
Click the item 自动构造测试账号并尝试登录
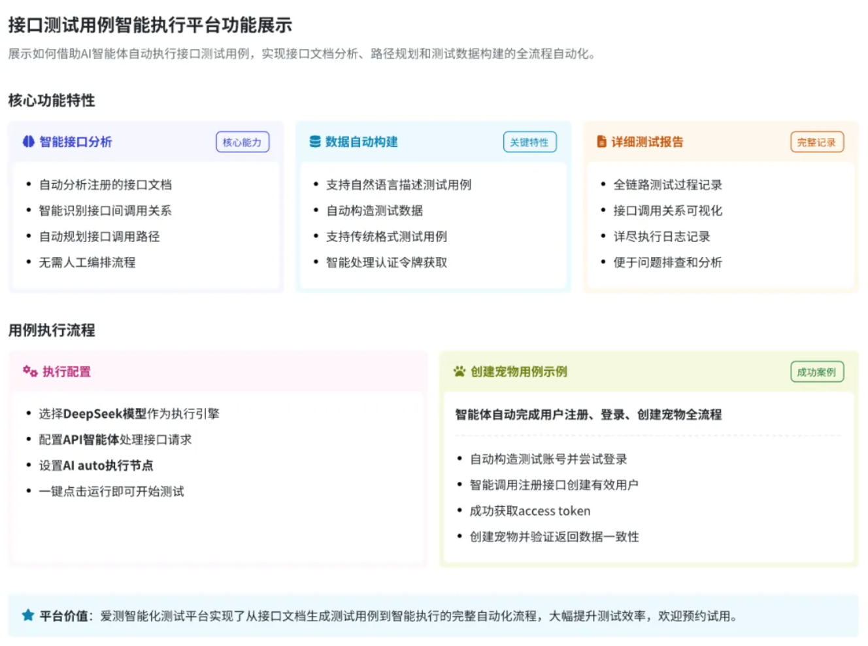(548, 459)
